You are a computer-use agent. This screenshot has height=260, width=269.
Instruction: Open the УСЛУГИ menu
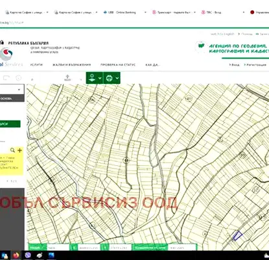36,65
